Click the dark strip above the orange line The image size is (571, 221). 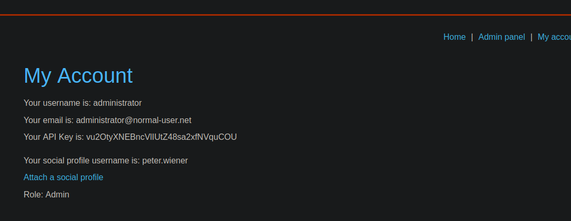(285, 6)
